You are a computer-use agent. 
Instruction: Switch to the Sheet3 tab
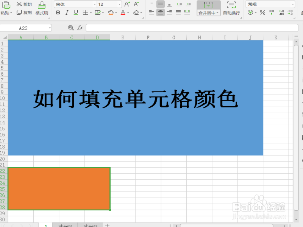[x=90, y=225]
